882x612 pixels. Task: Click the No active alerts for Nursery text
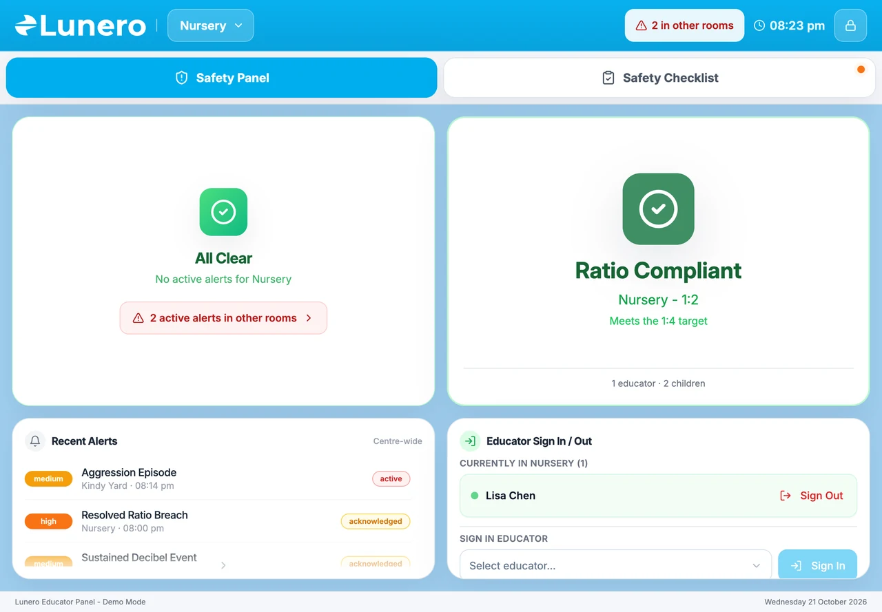223,279
